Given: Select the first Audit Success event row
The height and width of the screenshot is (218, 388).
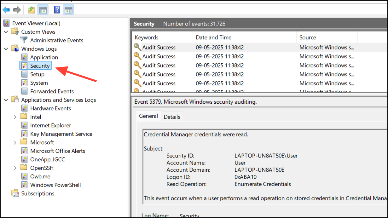Looking at the screenshot, I should pyautogui.click(x=260, y=48).
